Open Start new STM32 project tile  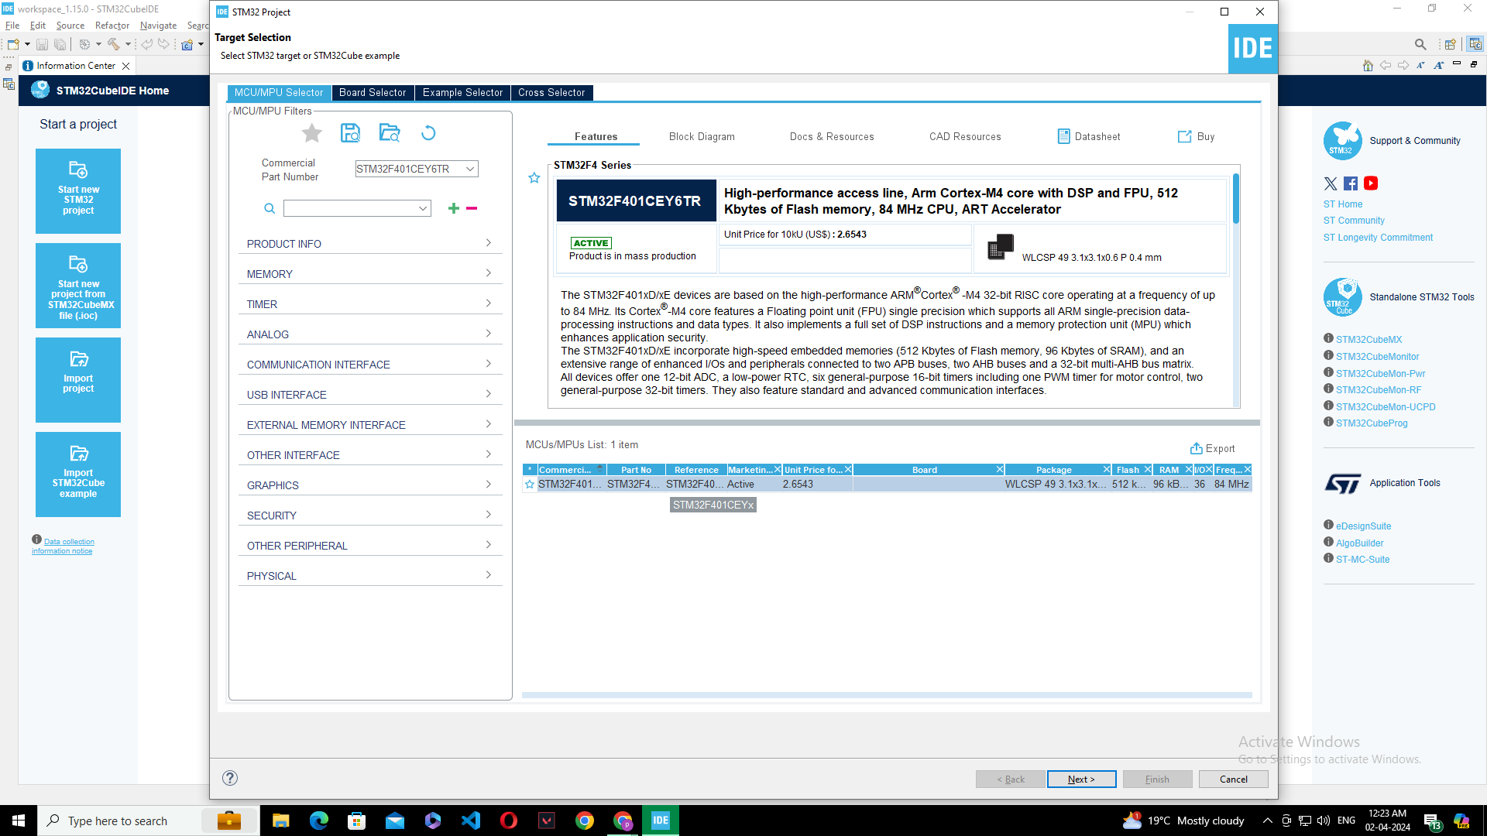[x=78, y=191]
